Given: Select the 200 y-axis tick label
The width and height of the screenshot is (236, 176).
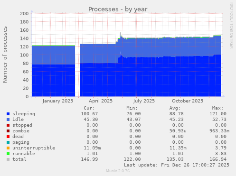Looking at the screenshot, I should pyautogui.click(x=24, y=13).
